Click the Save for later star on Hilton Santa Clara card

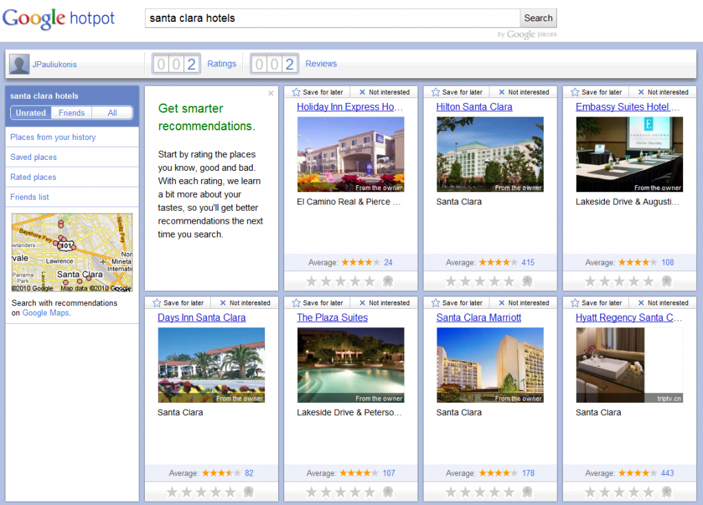[435, 92]
